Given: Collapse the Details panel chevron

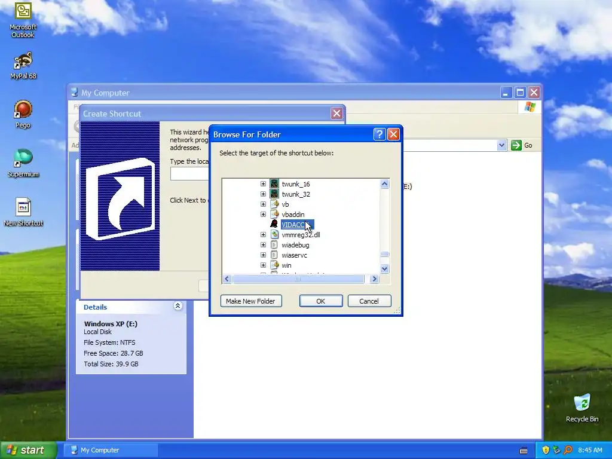Looking at the screenshot, I should pyautogui.click(x=178, y=306).
